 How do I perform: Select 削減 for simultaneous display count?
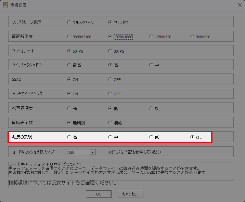point(110,123)
